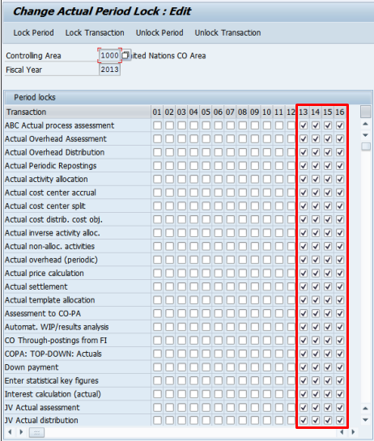
Task: Click the right arrow of the period columns scrollbar
Action: [353, 432]
